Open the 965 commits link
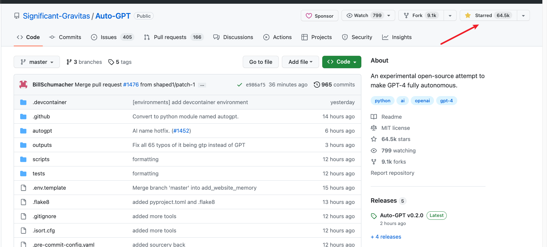The height and width of the screenshot is (247, 547). (334, 85)
